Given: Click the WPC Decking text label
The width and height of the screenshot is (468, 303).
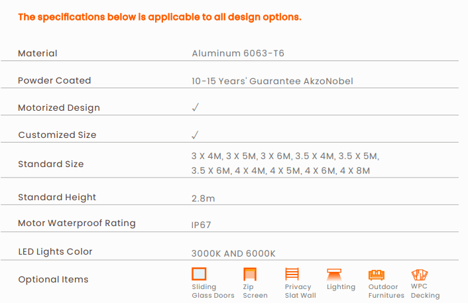Looking at the screenshot, I should (425, 291).
